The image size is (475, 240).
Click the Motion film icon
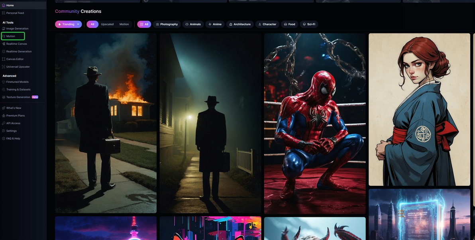tap(4, 36)
